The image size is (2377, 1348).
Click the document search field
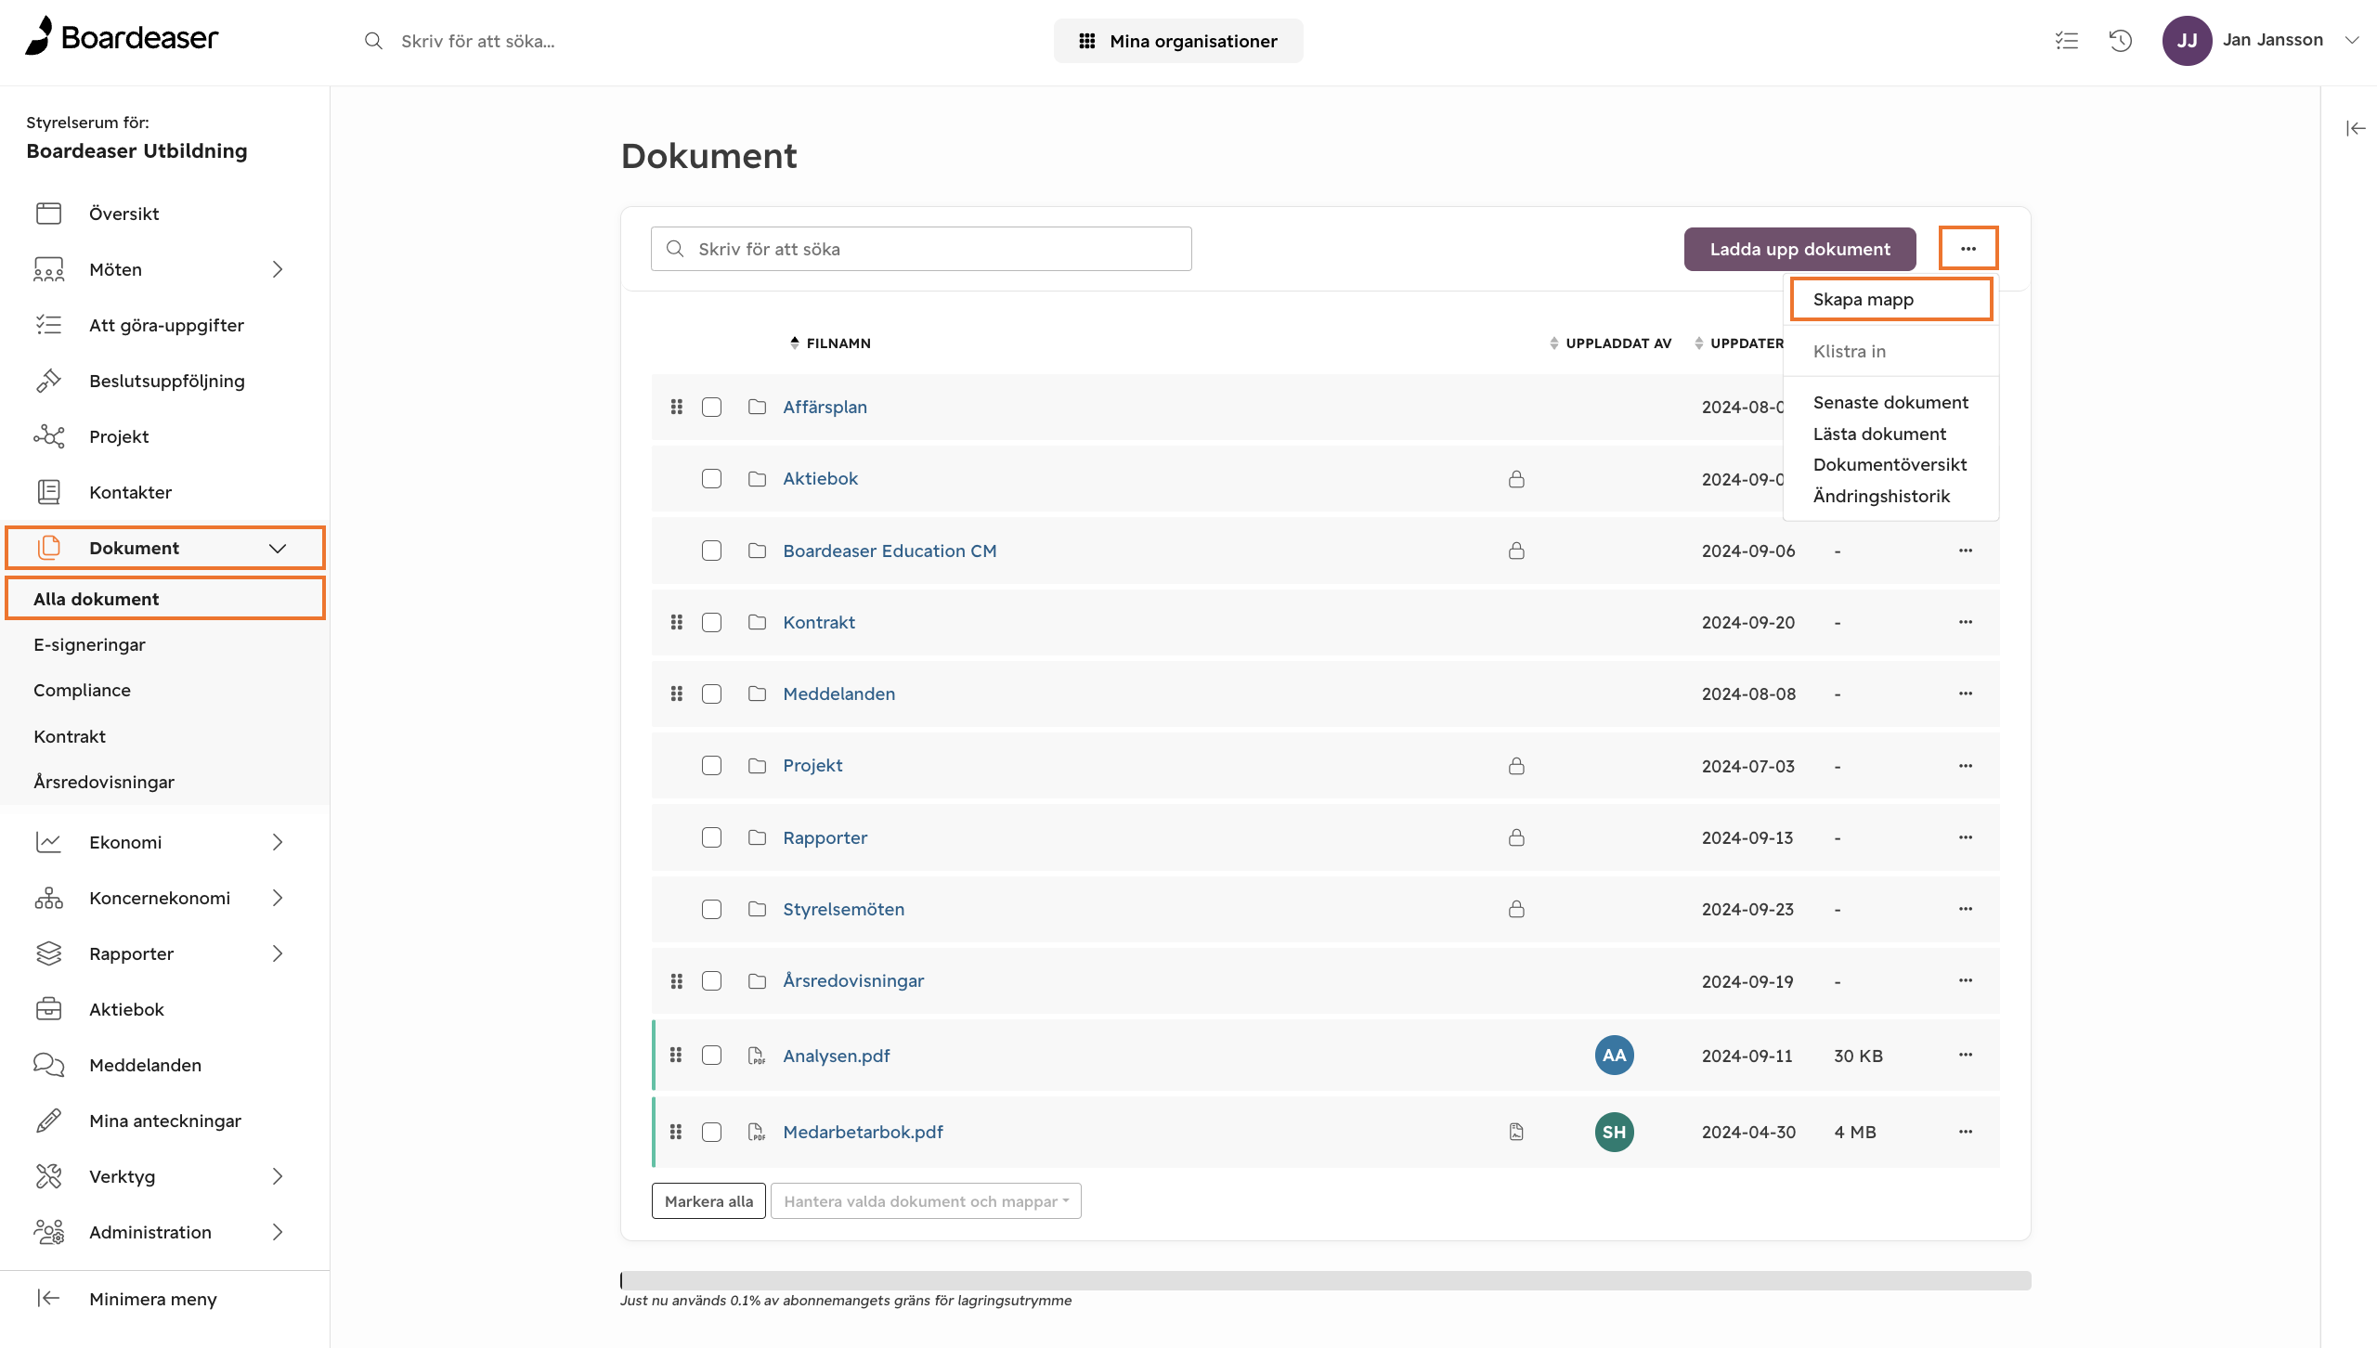point(921,249)
